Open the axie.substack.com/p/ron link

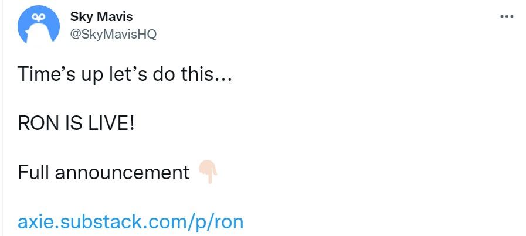[130, 222]
